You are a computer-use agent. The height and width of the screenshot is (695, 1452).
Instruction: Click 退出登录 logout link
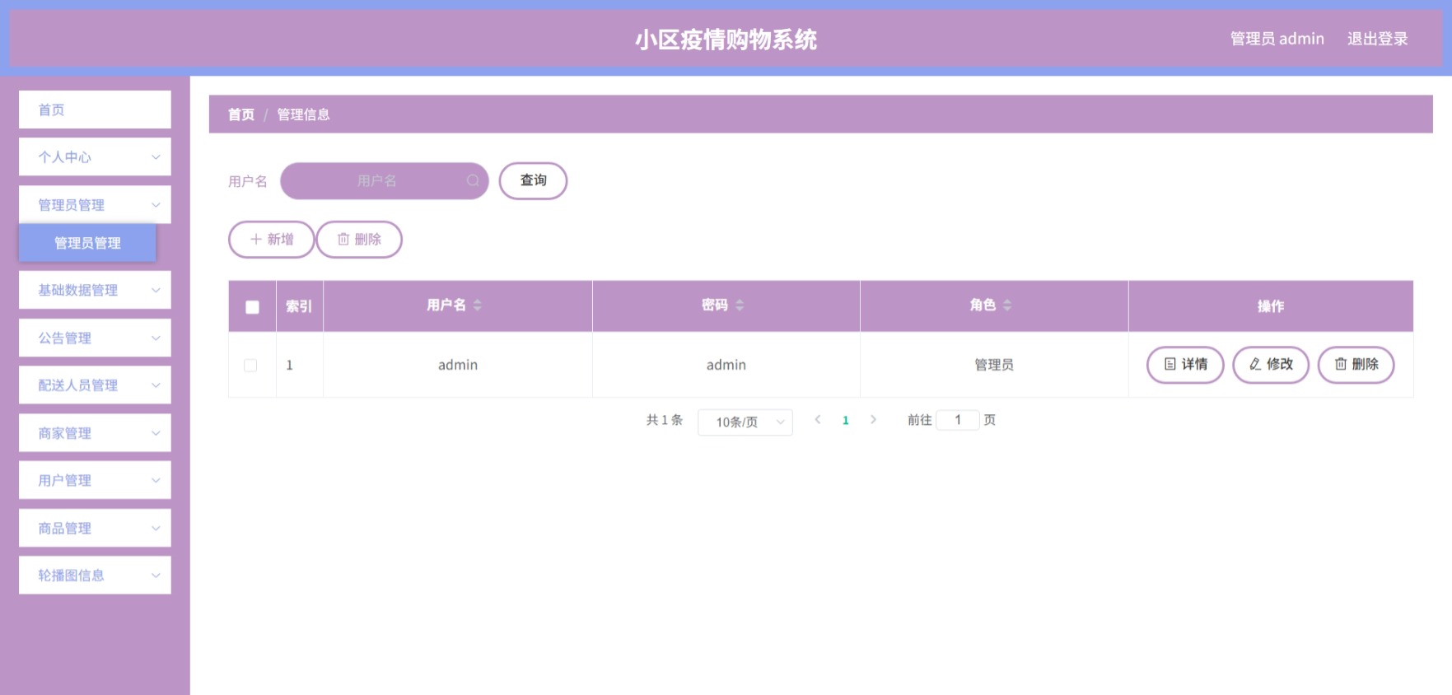pyautogui.click(x=1377, y=39)
